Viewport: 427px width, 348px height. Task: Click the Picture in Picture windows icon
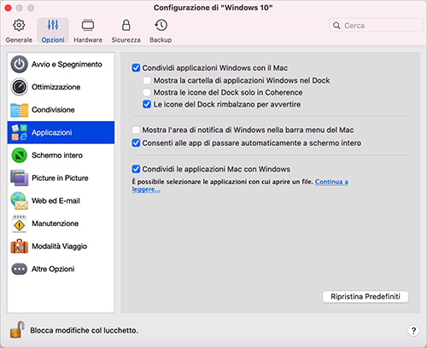click(20, 178)
